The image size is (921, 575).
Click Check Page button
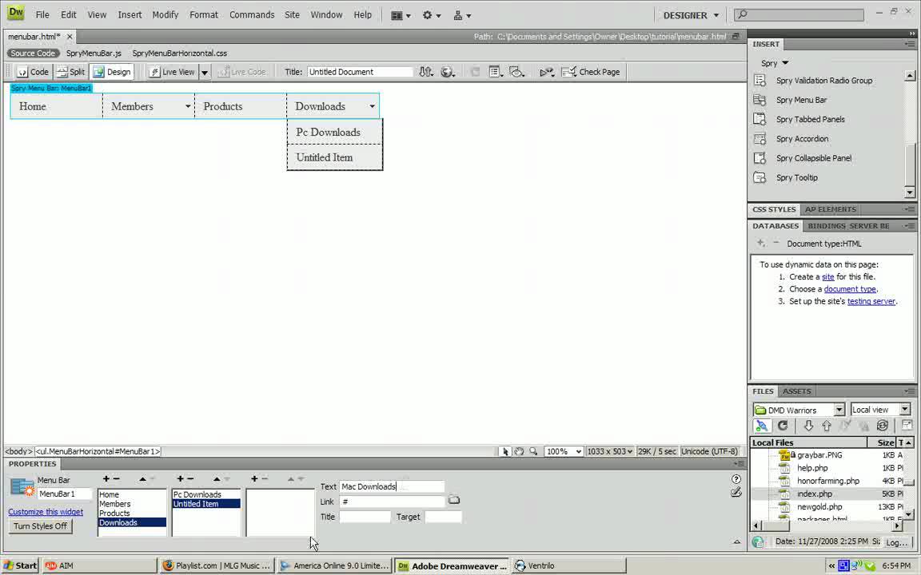coord(591,72)
